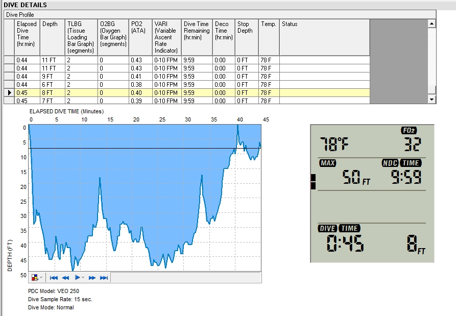Click the 'PDC Model: VEO 250' text
This screenshot has width=456, height=316.
click(x=54, y=291)
